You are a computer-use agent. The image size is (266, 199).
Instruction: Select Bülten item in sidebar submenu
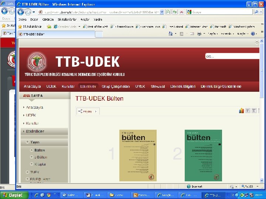(x=40, y=150)
